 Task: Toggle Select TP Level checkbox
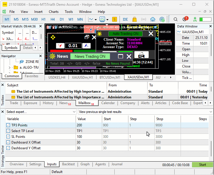click(8, 131)
